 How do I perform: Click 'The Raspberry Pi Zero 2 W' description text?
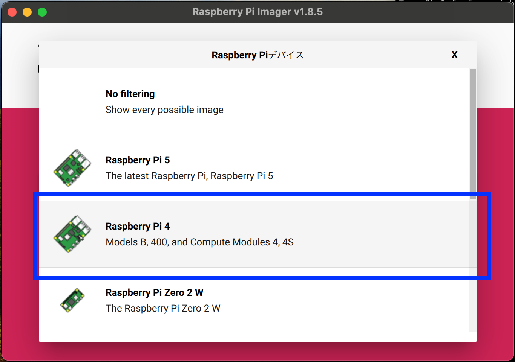click(x=163, y=309)
